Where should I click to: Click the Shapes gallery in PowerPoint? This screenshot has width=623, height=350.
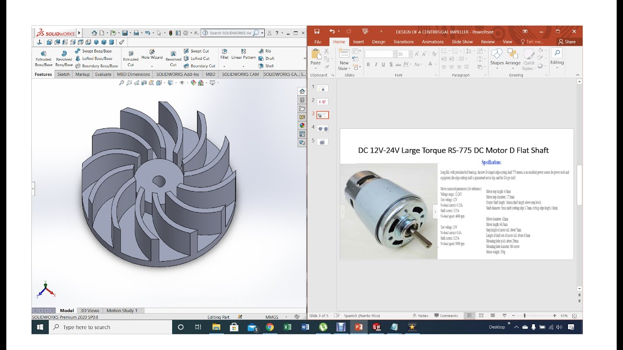tap(497, 57)
